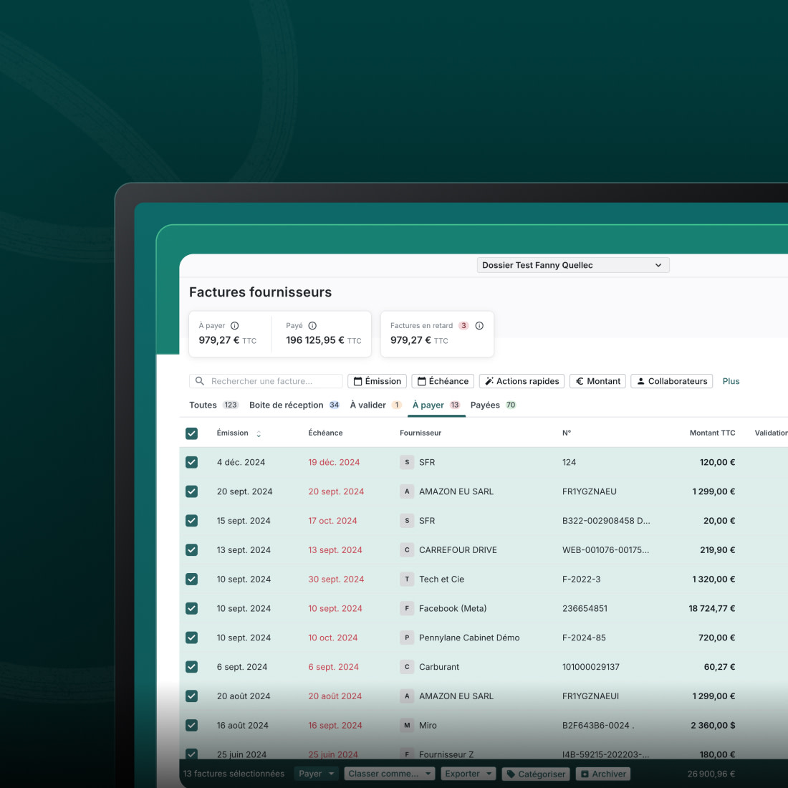788x788 pixels.
Task: Uncheck the Miro invoice checkbox
Action: (191, 725)
